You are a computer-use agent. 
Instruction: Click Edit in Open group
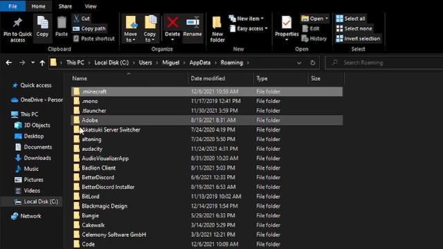pos(311,28)
